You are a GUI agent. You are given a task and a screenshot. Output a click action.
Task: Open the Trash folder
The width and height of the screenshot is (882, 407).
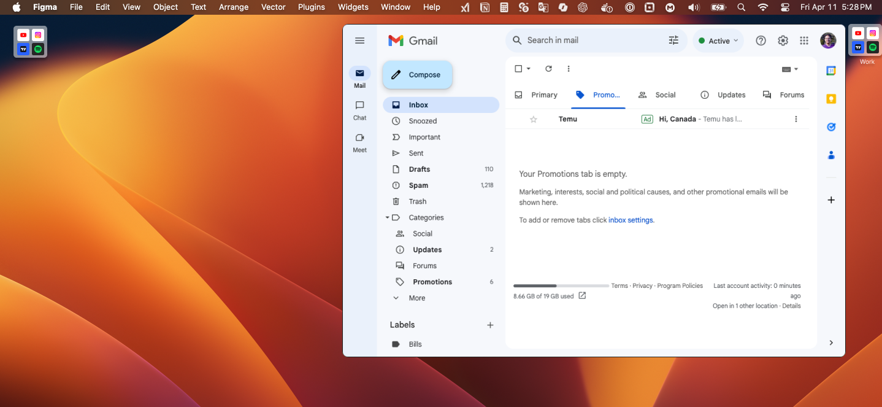(441, 201)
